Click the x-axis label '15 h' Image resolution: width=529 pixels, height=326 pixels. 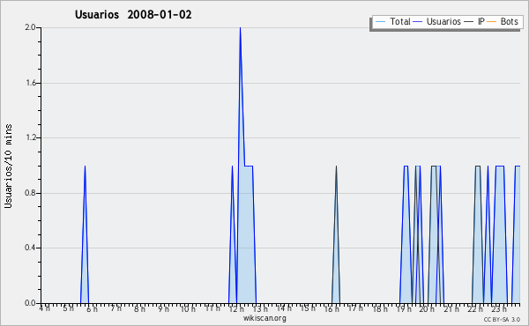(308, 308)
